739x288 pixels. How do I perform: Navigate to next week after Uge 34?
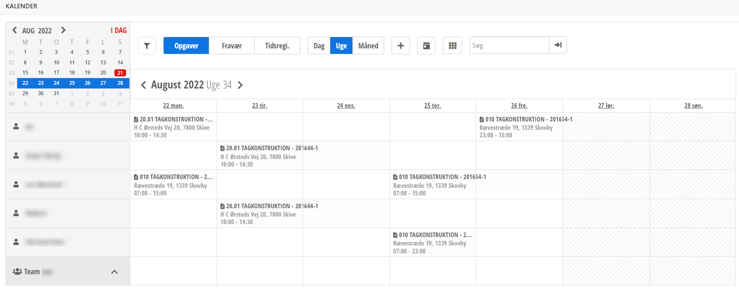[240, 85]
